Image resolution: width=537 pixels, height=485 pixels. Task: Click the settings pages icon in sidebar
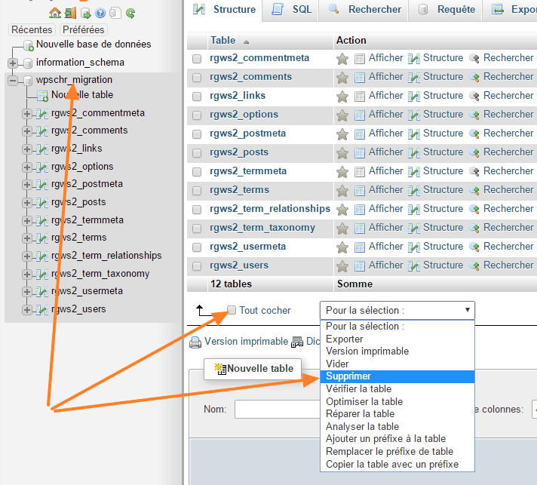click(x=115, y=13)
